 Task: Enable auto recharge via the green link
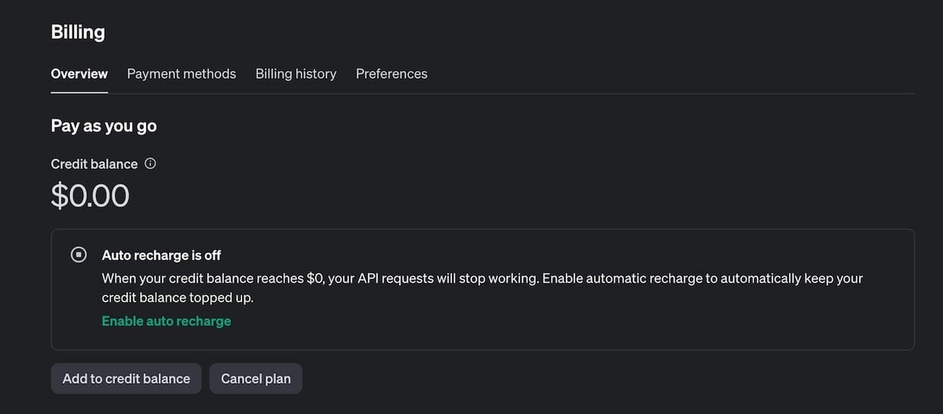(x=167, y=321)
